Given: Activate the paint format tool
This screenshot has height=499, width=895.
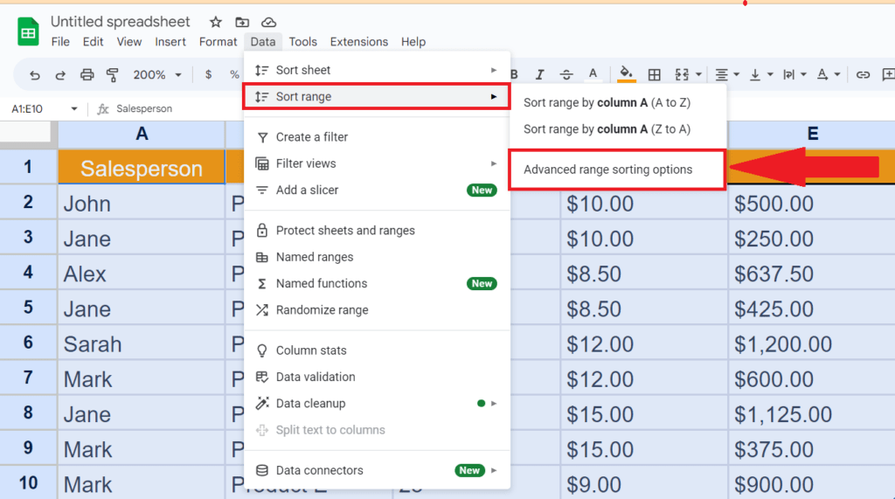Looking at the screenshot, I should pos(113,75).
